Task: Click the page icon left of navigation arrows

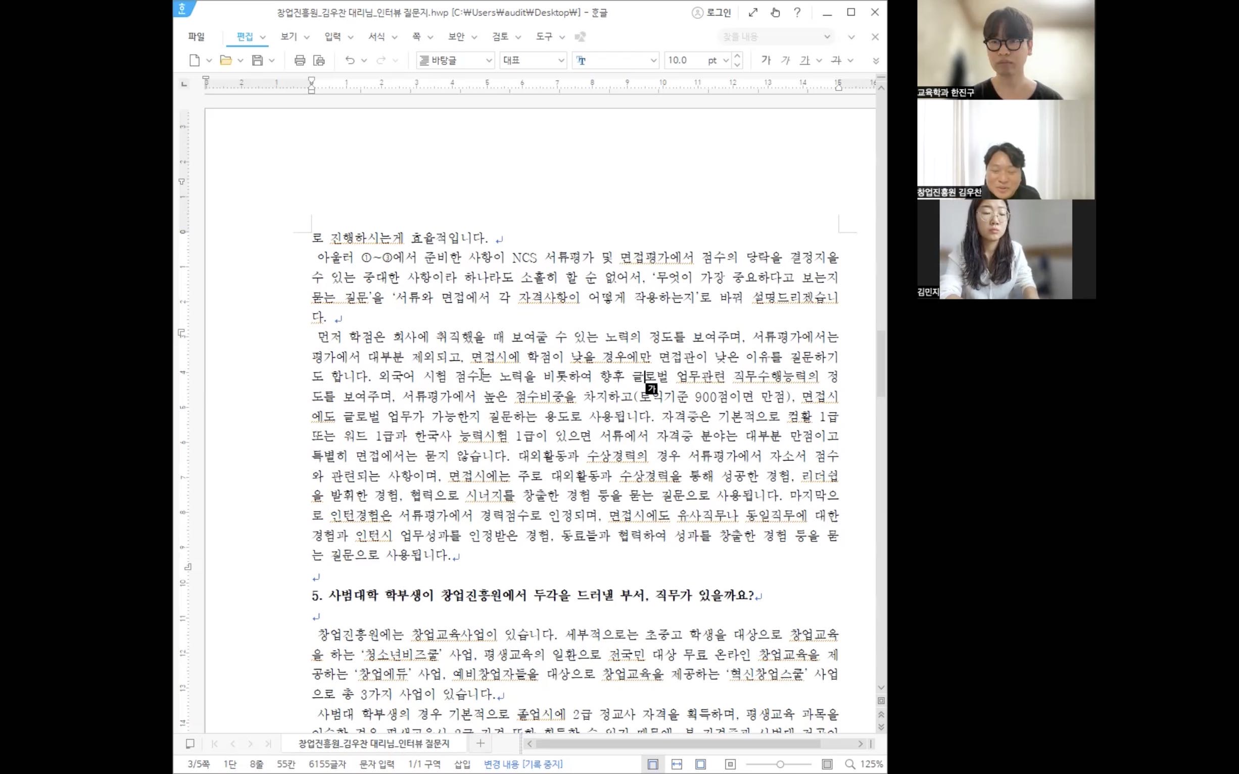Action: click(x=190, y=744)
